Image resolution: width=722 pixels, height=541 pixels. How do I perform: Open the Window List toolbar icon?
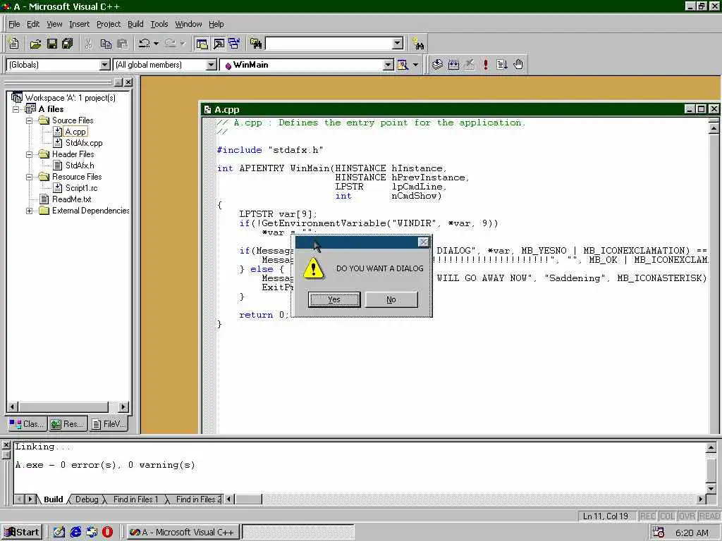(234, 44)
